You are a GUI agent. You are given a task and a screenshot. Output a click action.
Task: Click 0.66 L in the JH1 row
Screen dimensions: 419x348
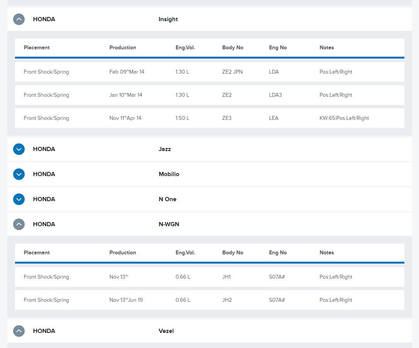point(183,277)
